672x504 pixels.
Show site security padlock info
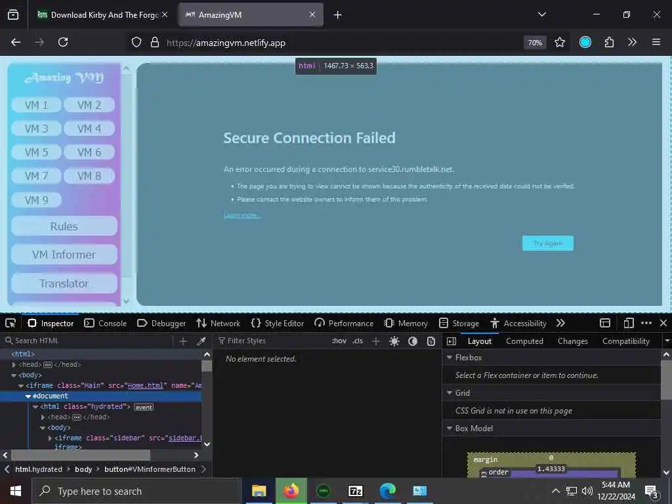pos(155,43)
